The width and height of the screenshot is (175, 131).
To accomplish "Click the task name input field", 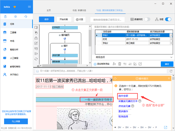I will (x=107, y=20).
